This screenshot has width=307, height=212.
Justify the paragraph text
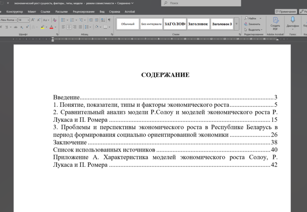tap(80, 27)
